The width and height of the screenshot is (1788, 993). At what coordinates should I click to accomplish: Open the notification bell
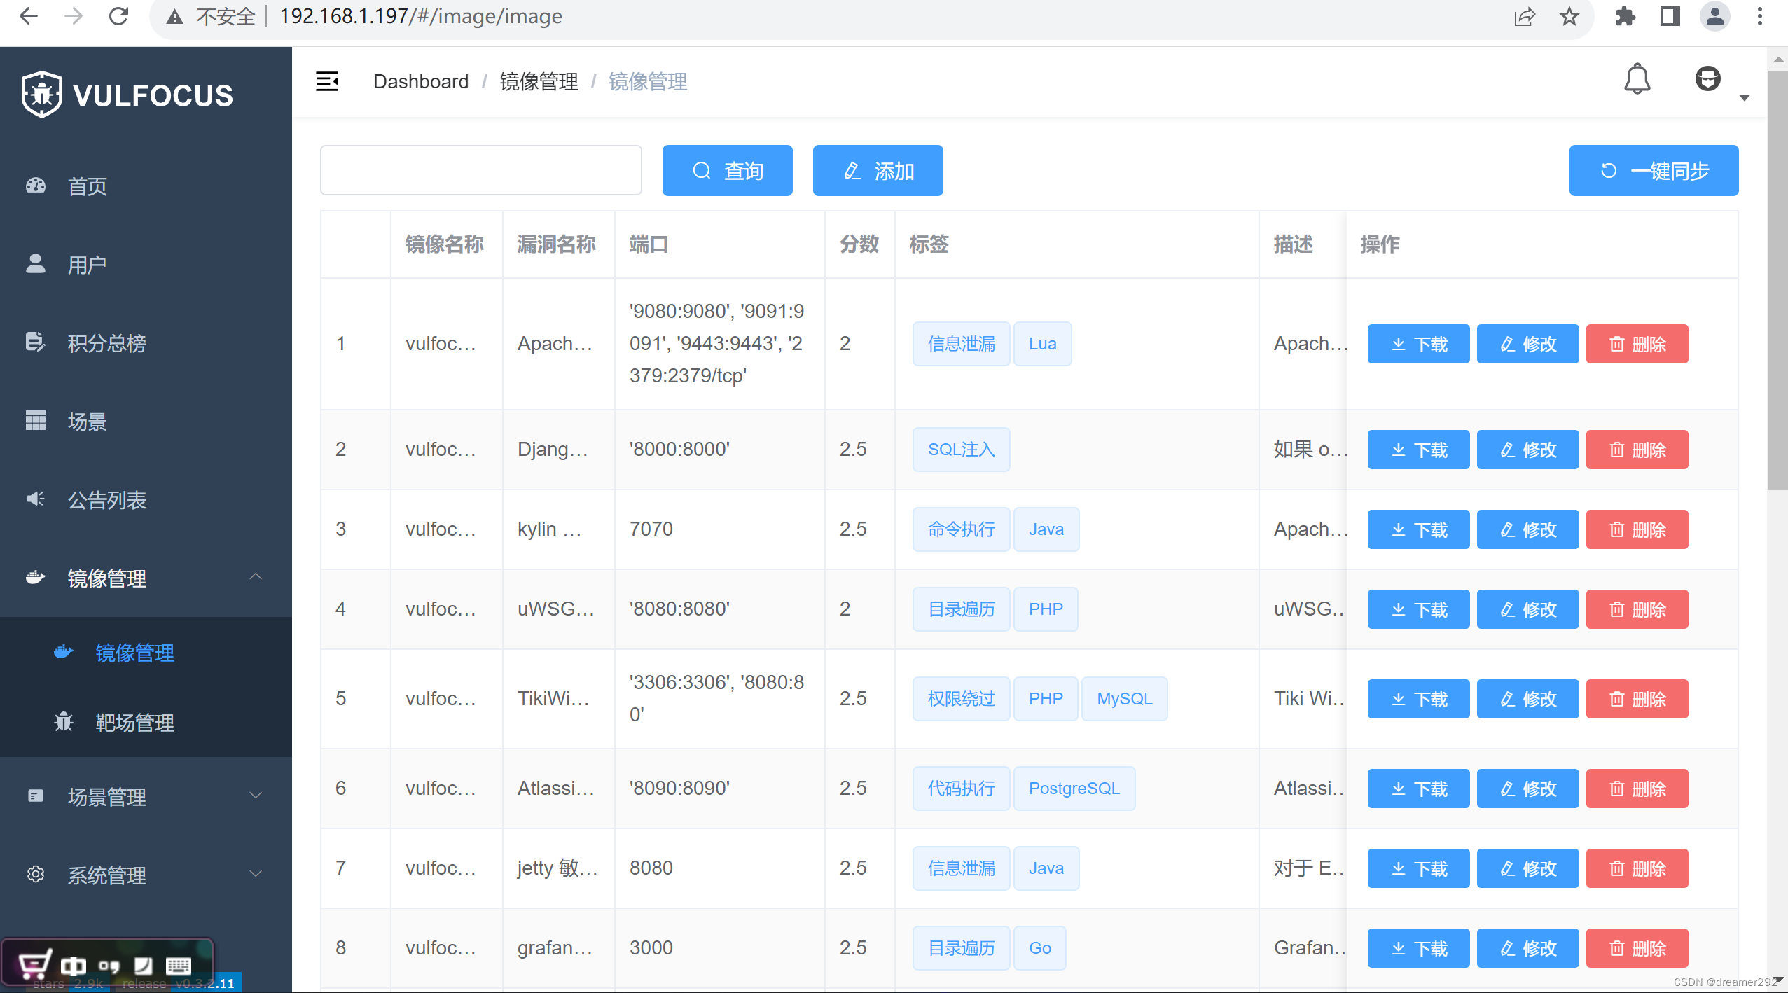coord(1637,78)
